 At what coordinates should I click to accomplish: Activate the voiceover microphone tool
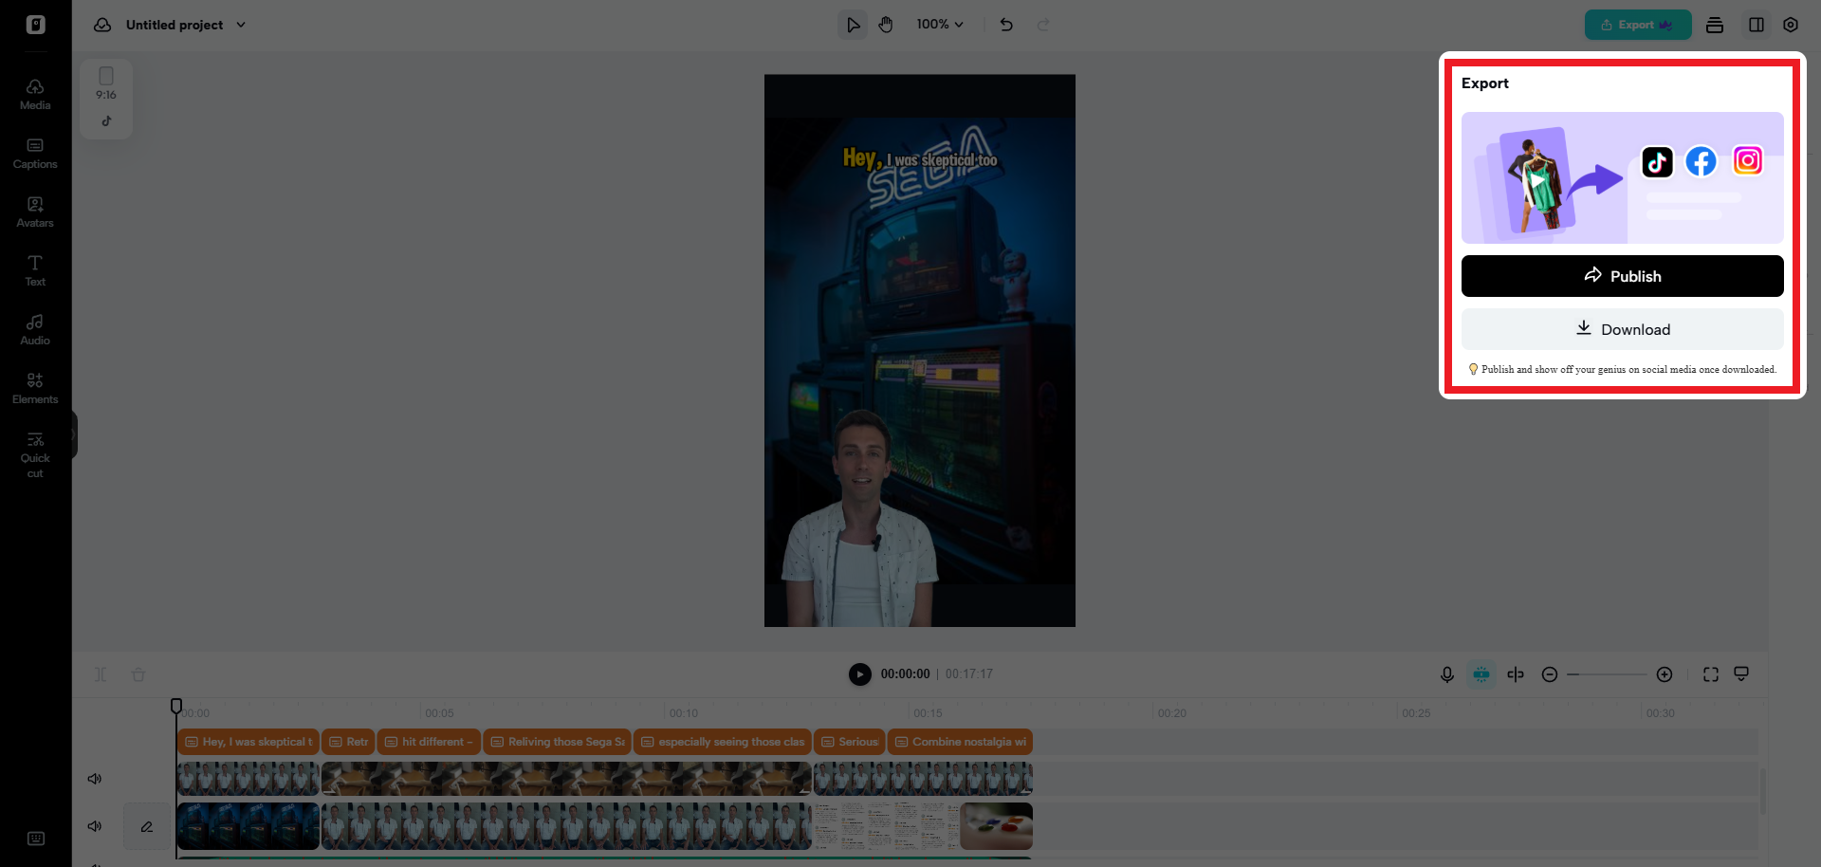(x=1446, y=674)
